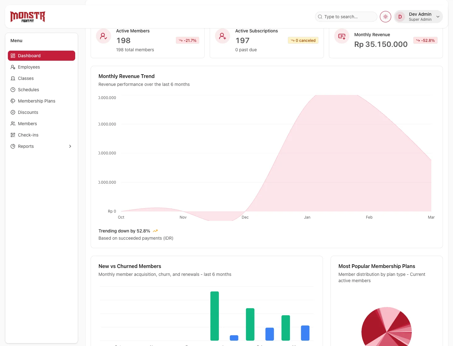This screenshot has width=453, height=346.
Task: Click the Members people icon
Action: (13, 124)
